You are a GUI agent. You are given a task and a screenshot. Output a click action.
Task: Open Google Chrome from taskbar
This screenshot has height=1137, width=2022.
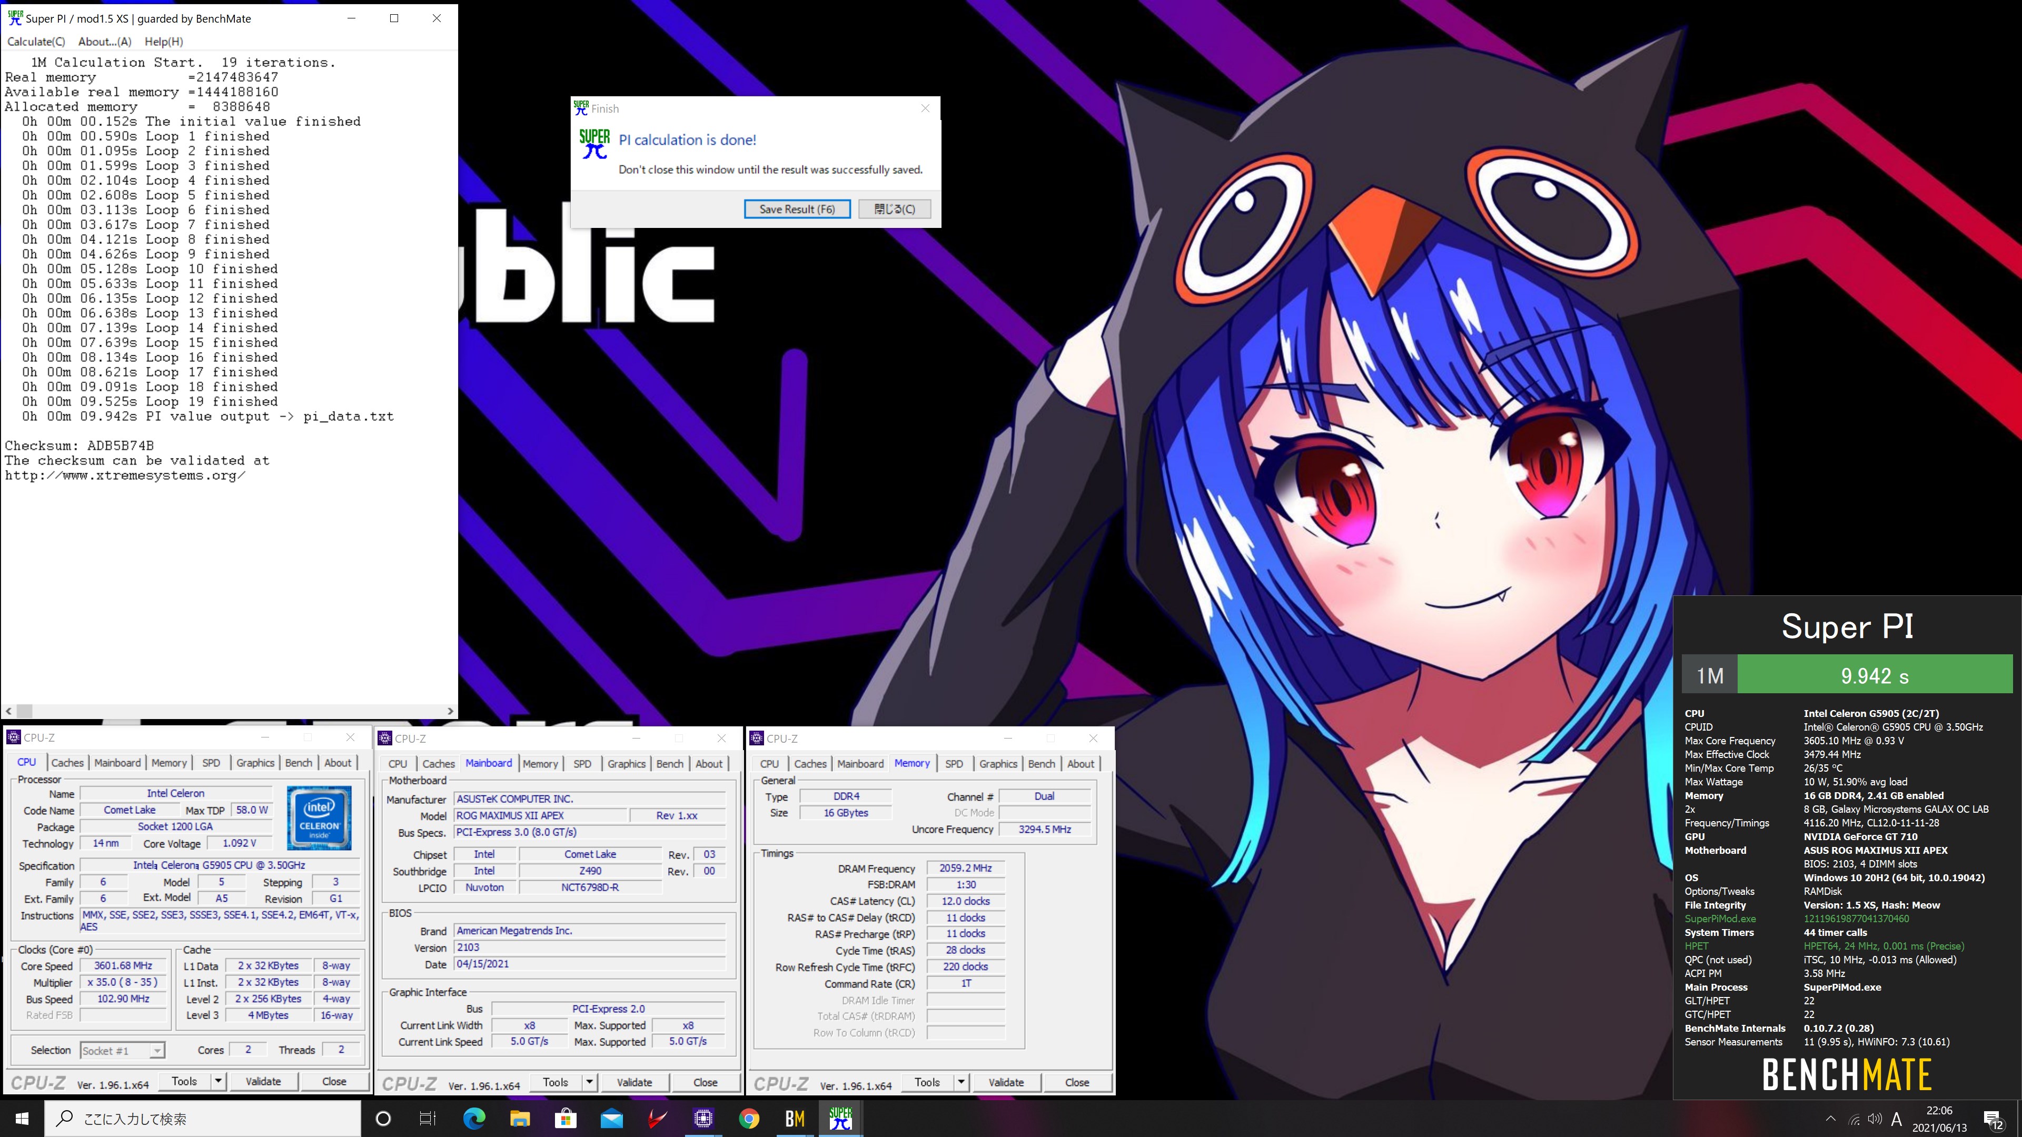(x=749, y=1118)
